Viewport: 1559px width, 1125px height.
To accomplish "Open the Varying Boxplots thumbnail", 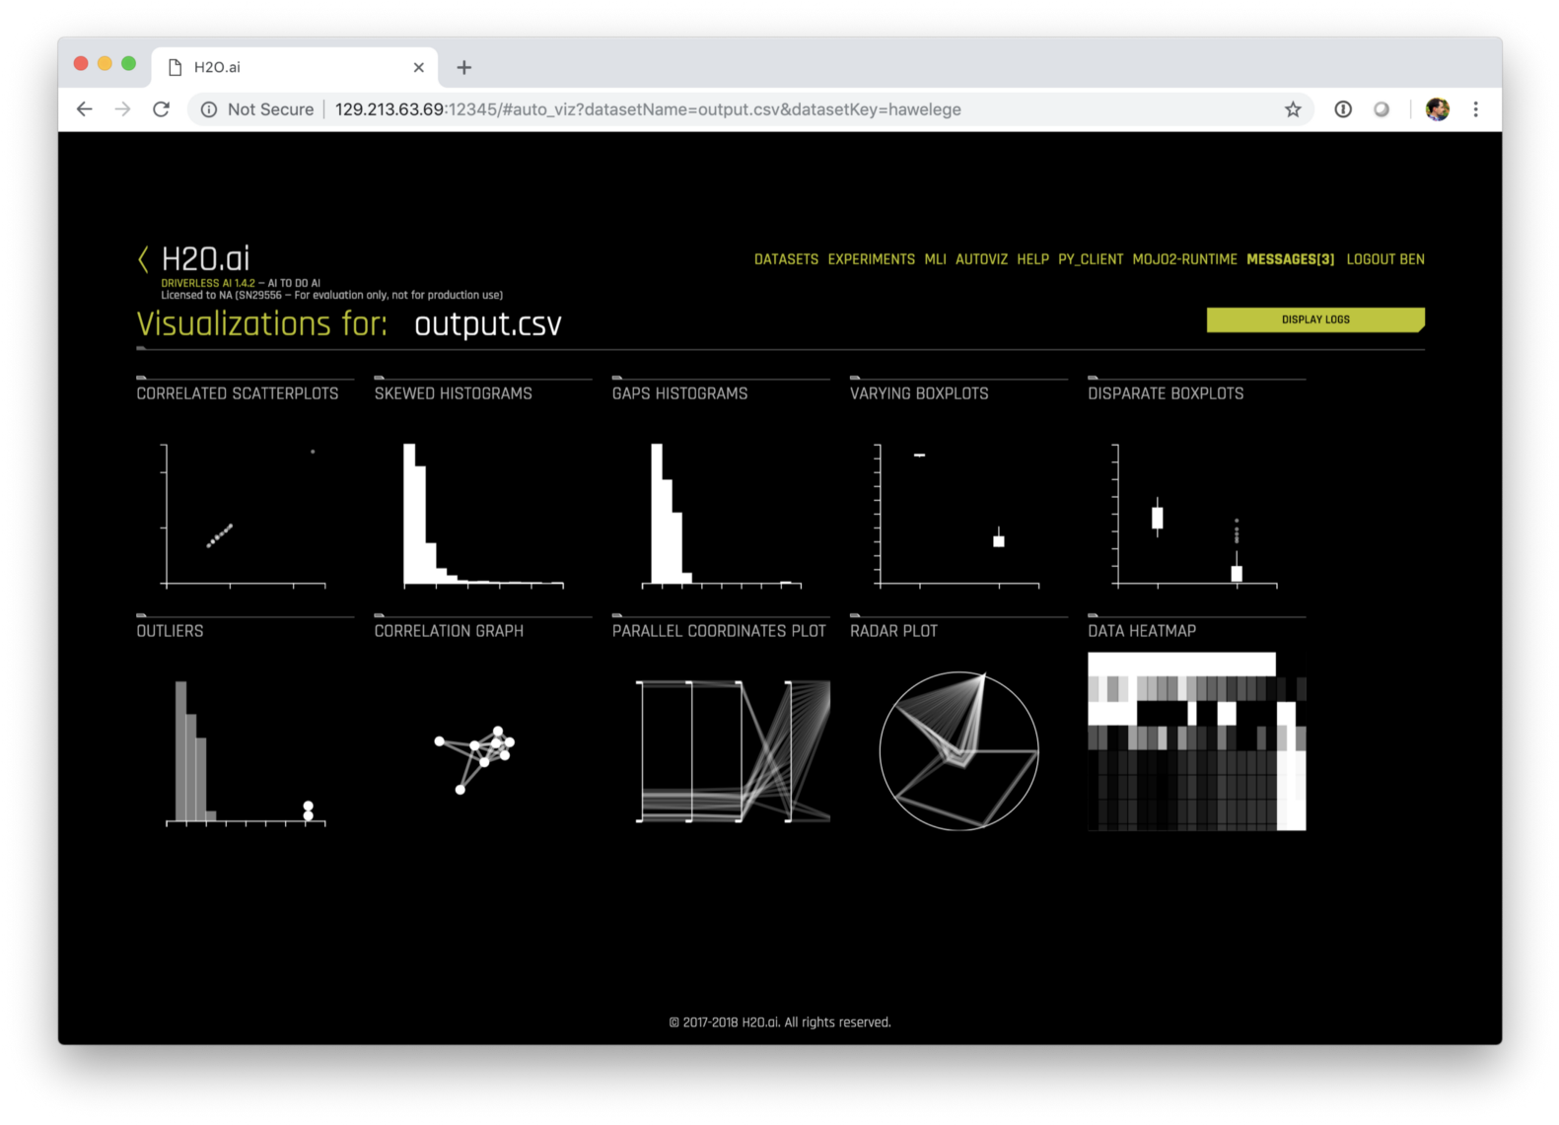I will point(958,515).
